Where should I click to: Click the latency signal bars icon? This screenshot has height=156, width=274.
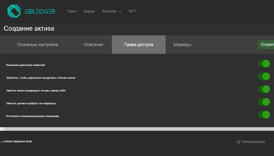2,142
